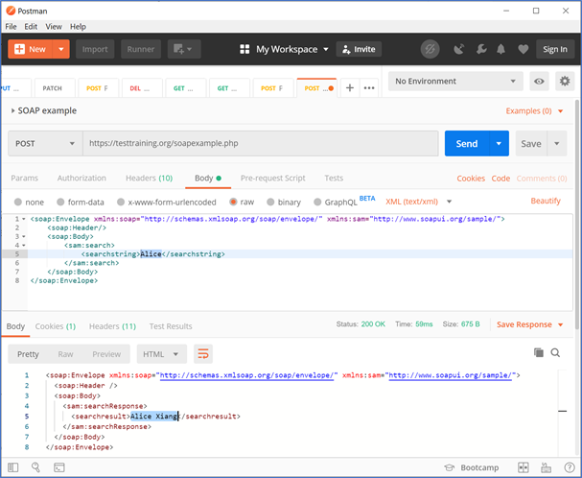This screenshot has width=582, height=478.
Task: Click the request URL field
Action: pyautogui.click(x=259, y=143)
